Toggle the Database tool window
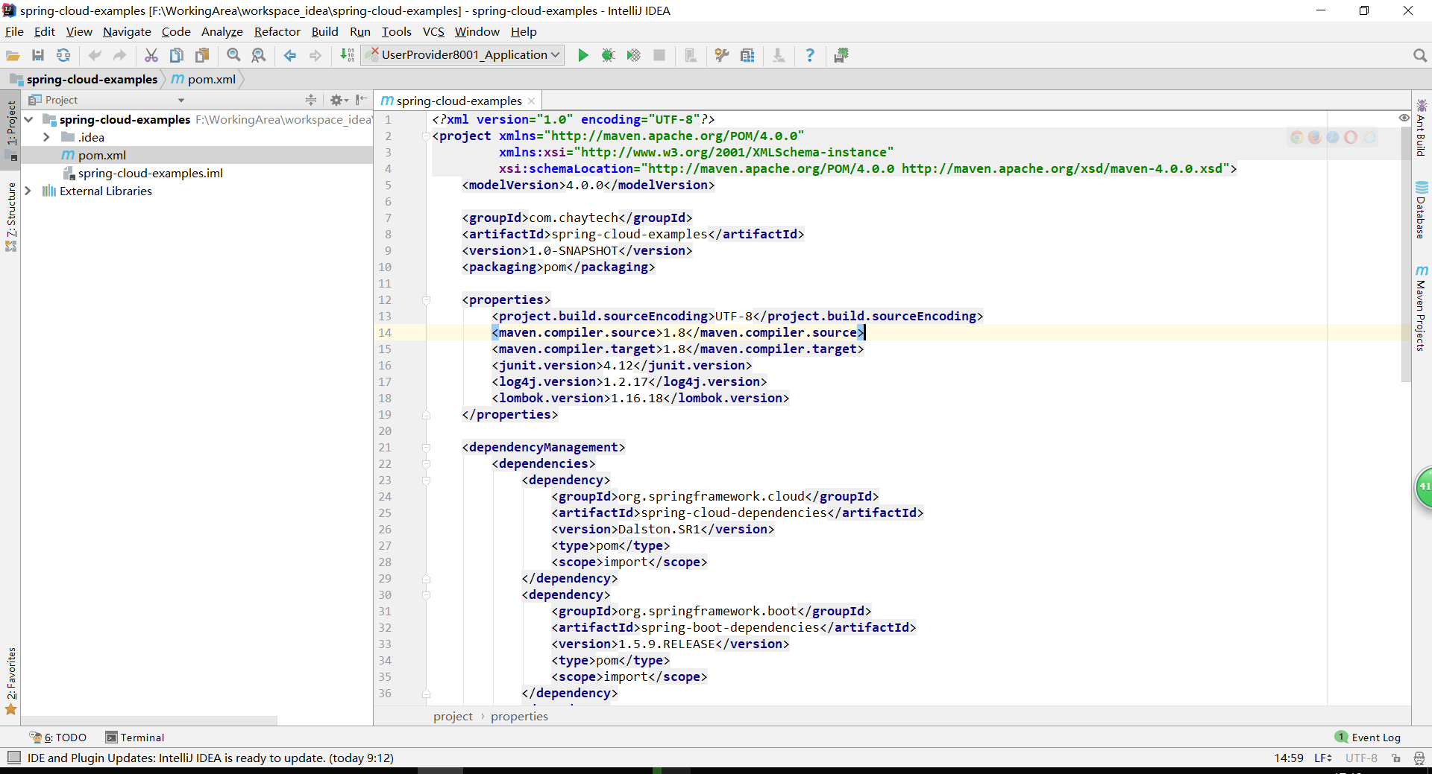The image size is (1432, 774). [1422, 210]
